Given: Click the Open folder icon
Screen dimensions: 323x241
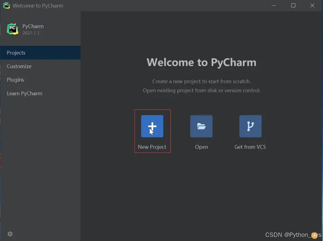Looking at the screenshot, I should point(201,126).
